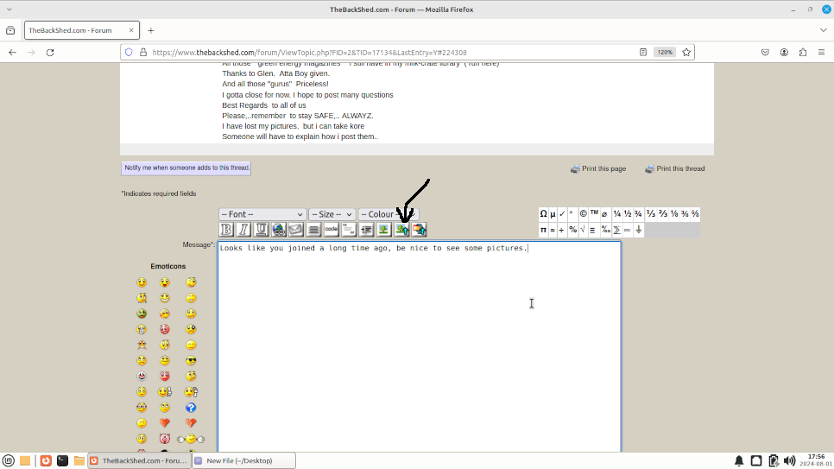This screenshot has height=469, width=834.
Task: Click Notify me when someone adds button
Action: click(x=186, y=168)
